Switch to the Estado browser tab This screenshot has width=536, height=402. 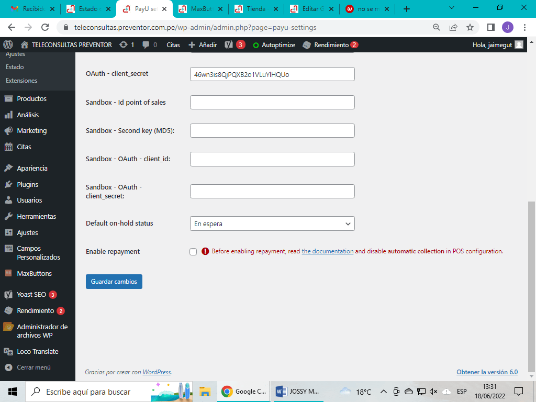(88, 9)
